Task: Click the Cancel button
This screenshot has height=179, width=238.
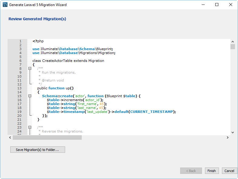Action: [x=229, y=171]
